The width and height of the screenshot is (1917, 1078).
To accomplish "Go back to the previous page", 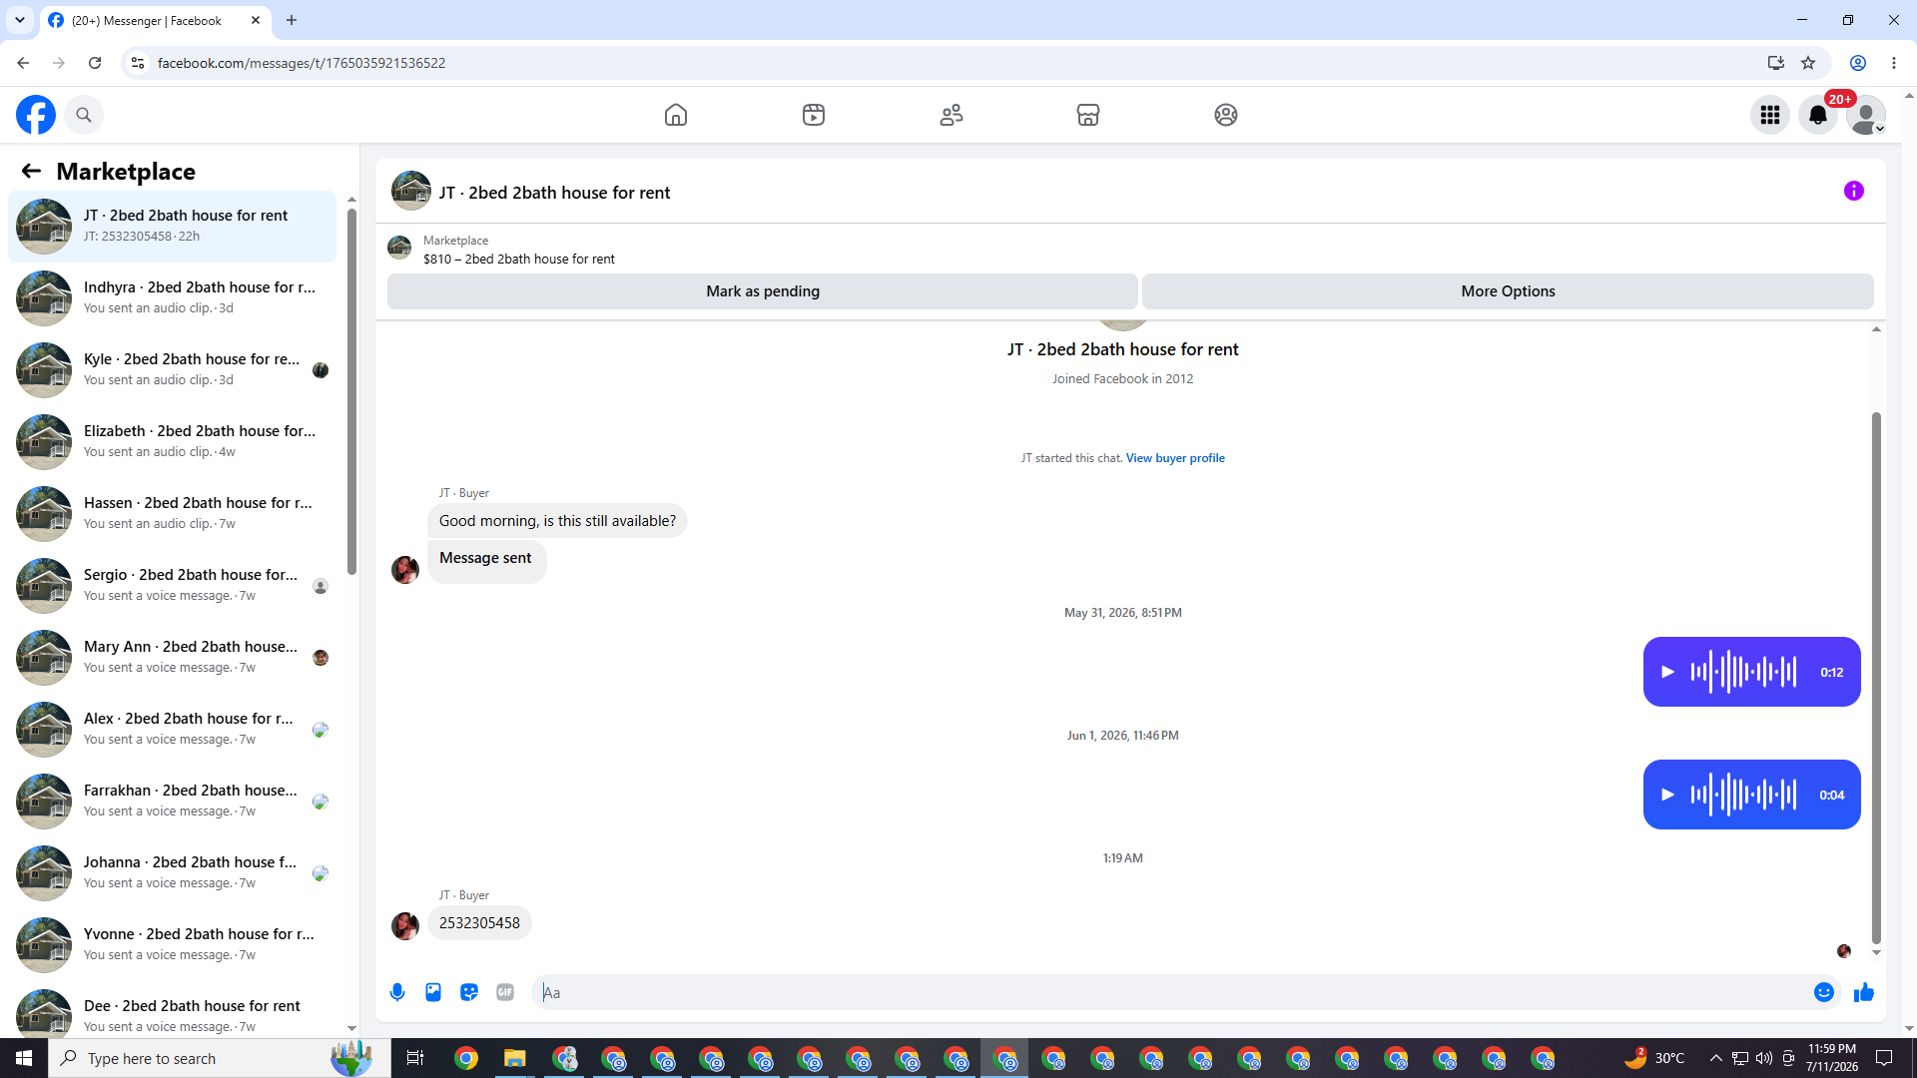I will pyautogui.click(x=23, y=63).
